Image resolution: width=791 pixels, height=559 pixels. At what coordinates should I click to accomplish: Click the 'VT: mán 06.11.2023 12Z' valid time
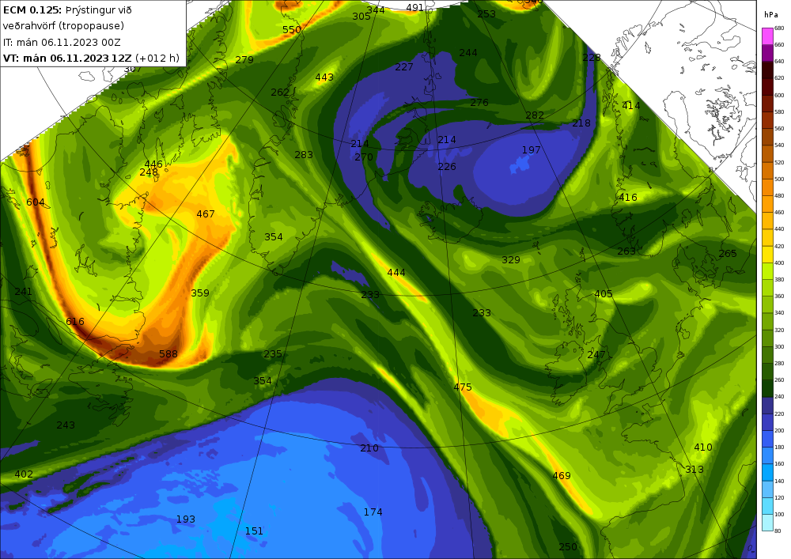point(67,58)
